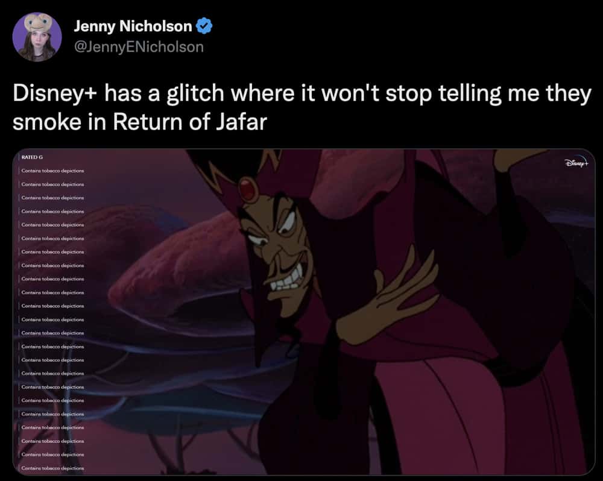Screen dimensions: 603x481
Task: Open the attached Return of Jafar screenshot
Action: pos(304,312)
